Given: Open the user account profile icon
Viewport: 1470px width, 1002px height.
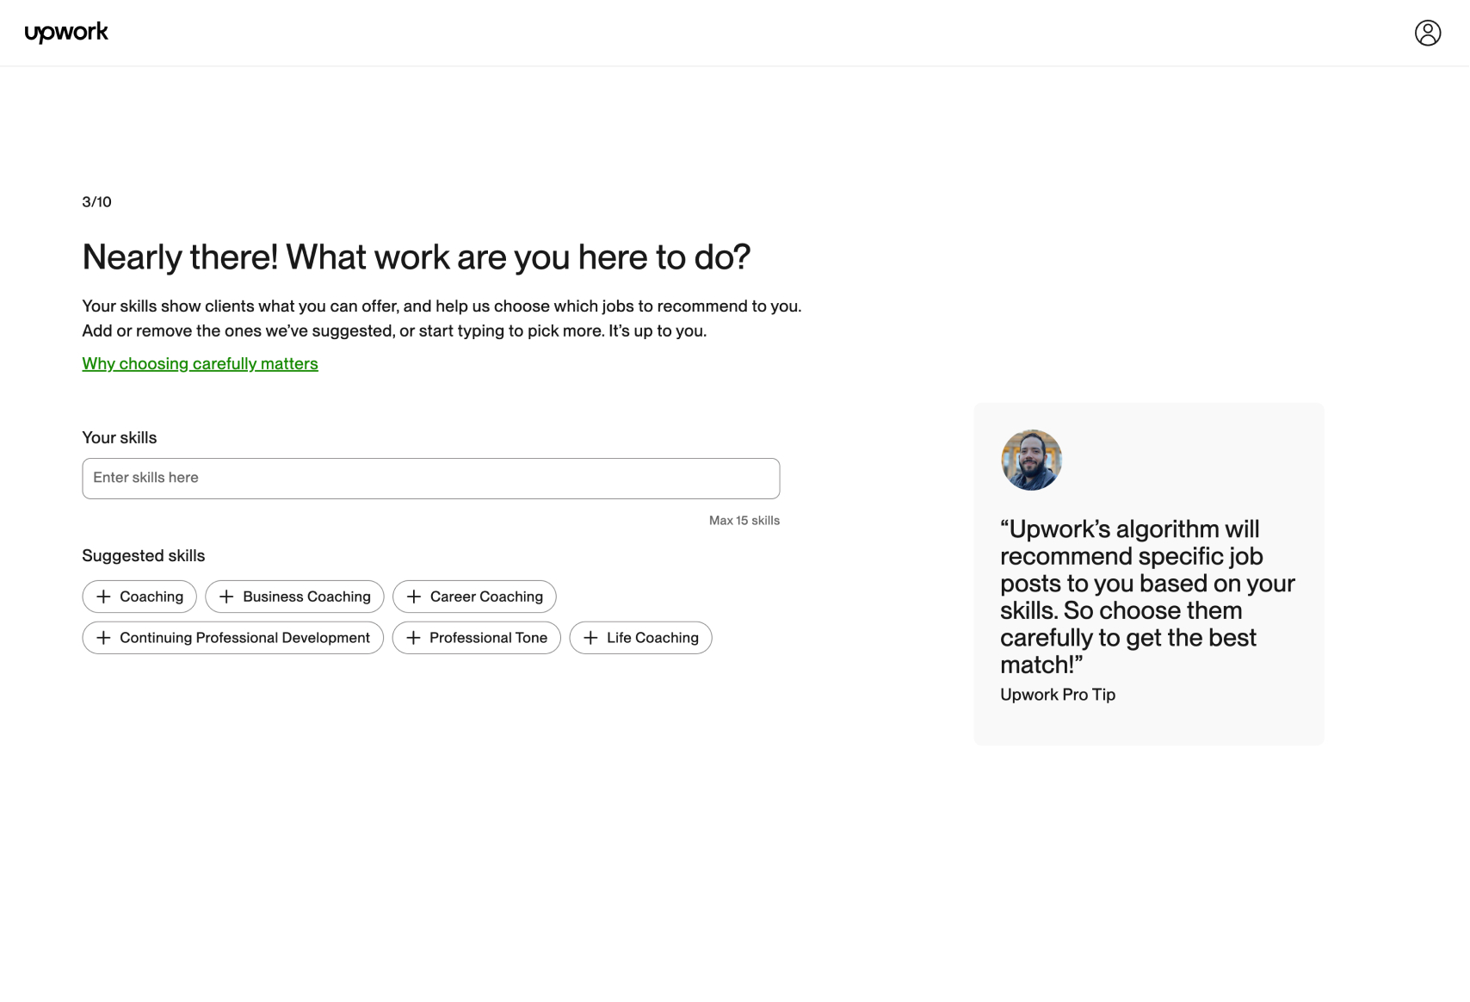Looking at the screenshot, I should 1428,33.
